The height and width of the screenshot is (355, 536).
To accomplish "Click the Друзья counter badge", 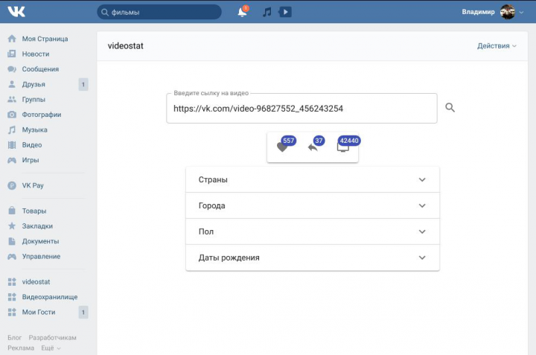I will point(83,84).
